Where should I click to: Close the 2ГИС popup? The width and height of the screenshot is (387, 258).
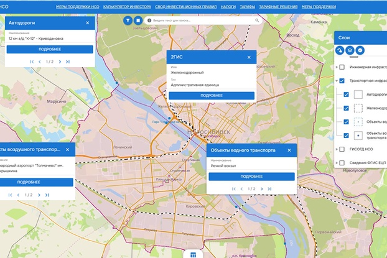coord(249,57)
